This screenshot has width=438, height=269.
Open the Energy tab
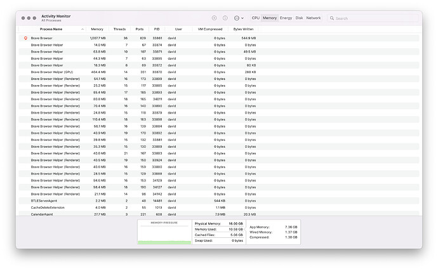[x=286, y=18]
